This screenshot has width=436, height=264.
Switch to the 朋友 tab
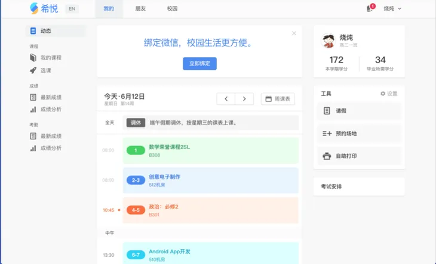pos(140,9)
